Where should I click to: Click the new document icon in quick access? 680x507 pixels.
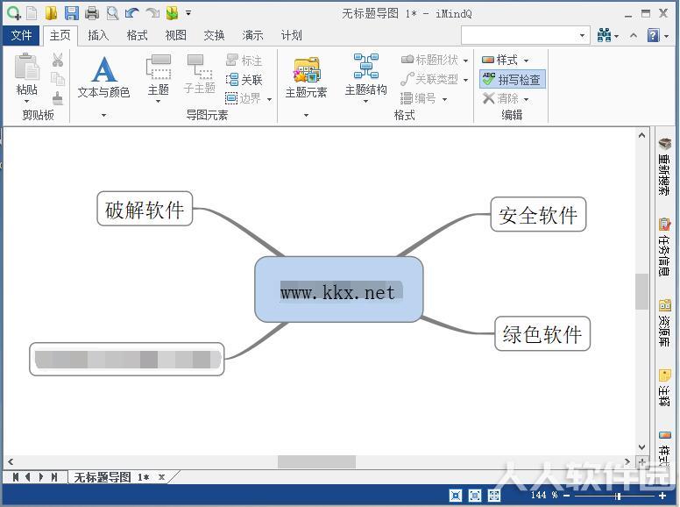tap(32, 13)
